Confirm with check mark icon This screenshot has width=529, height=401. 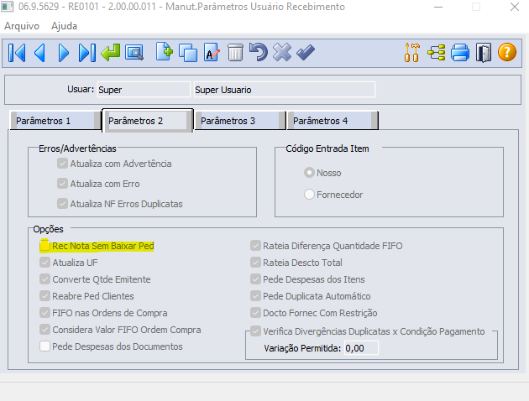point(306,53)
